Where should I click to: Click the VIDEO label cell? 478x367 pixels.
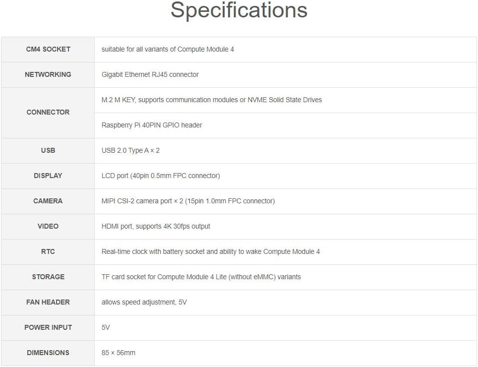[x=48, y=226]
